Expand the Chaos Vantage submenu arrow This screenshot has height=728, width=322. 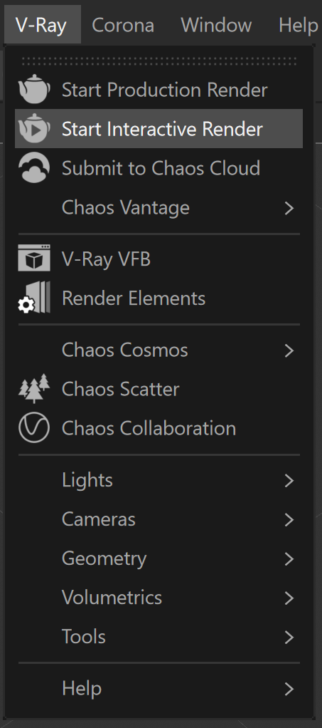[x=289, y=208]
